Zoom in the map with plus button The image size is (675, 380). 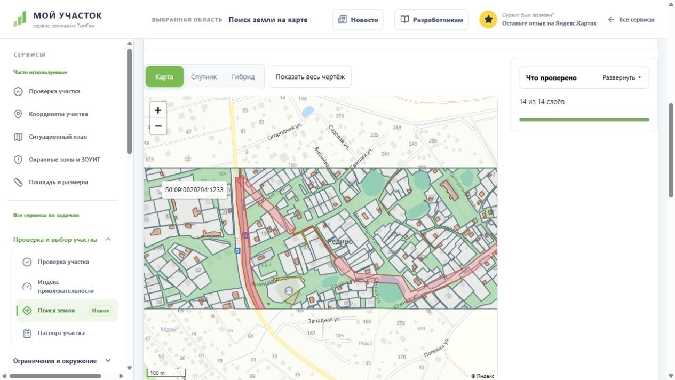tap(158, 110)
